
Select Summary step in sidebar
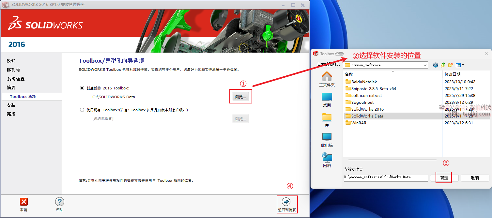[x=11, y=87]
